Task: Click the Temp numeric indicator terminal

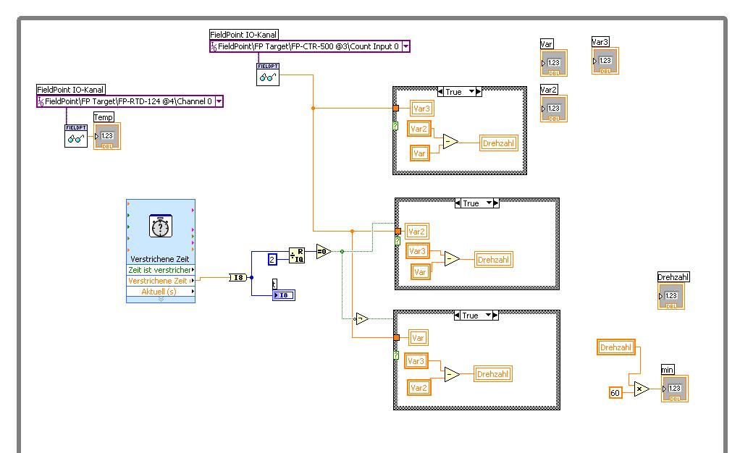Action: tap(107, 136)
